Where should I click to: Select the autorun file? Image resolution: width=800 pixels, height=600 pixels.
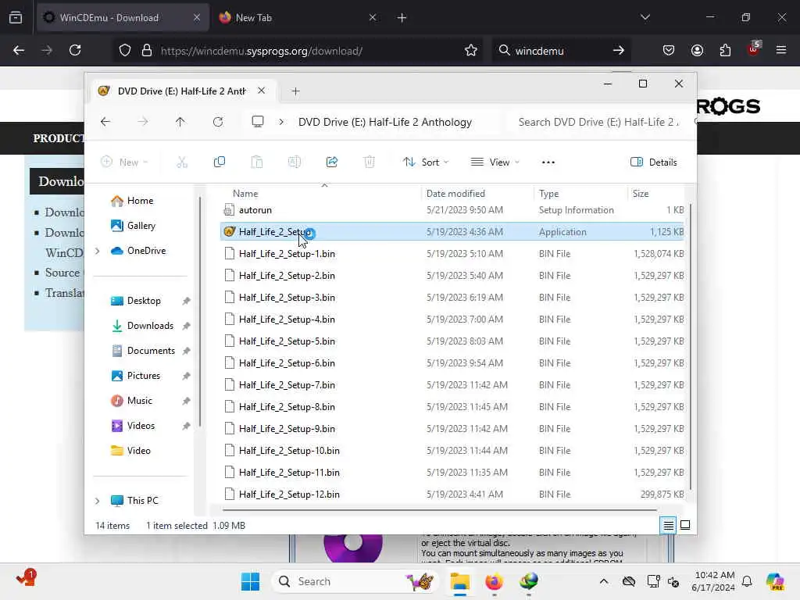452,209
